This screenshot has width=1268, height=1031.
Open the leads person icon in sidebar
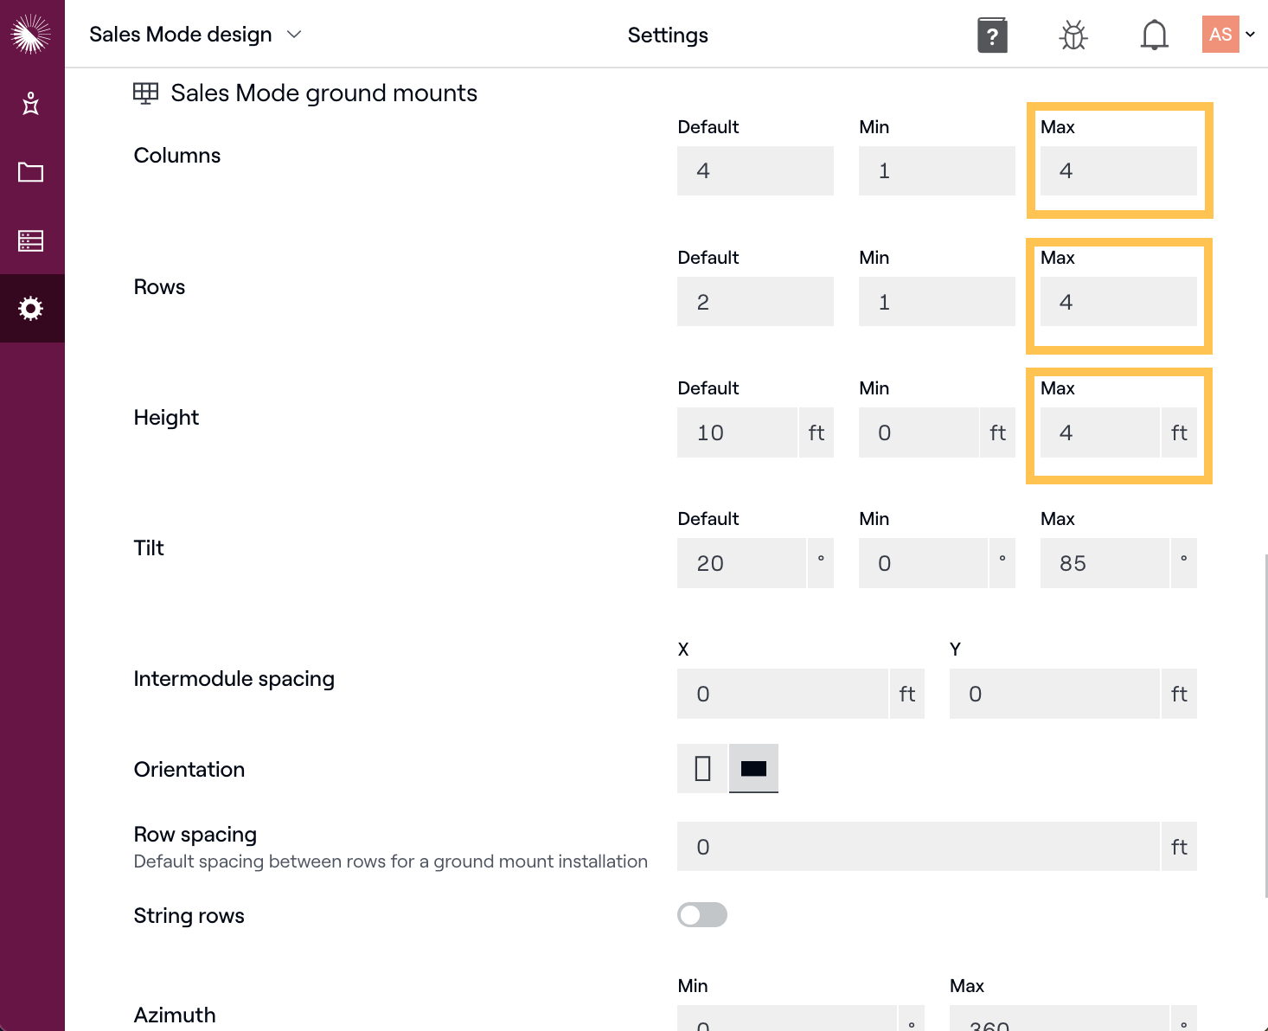pos(31,104)
